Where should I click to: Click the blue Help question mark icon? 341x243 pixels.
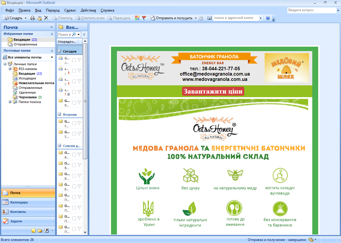click(x=268, y=18)
